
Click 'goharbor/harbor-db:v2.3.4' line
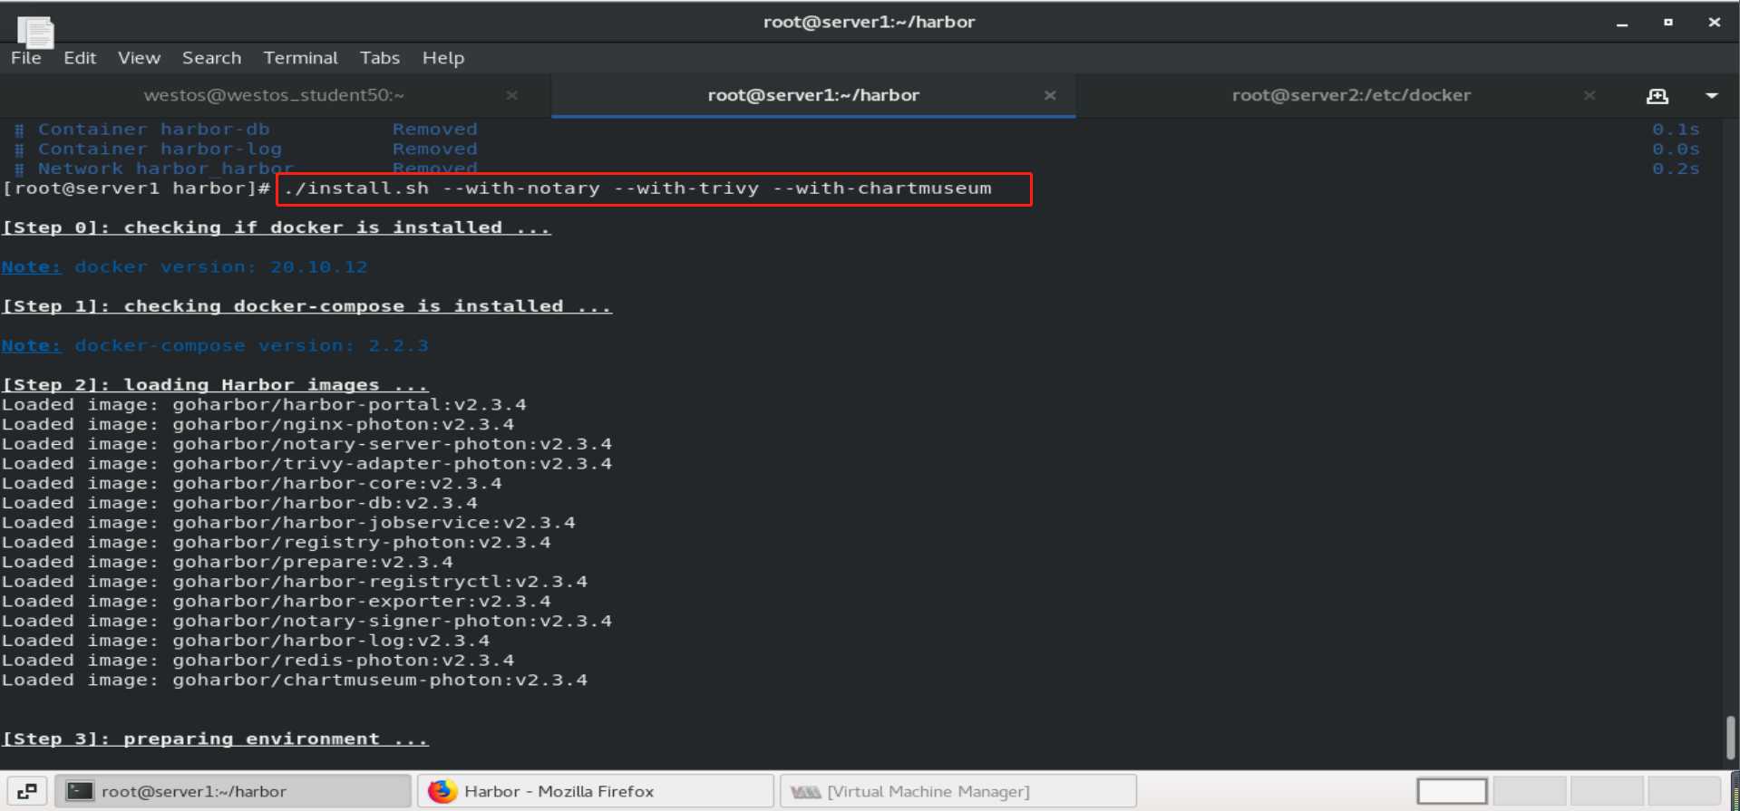point(239,503)
